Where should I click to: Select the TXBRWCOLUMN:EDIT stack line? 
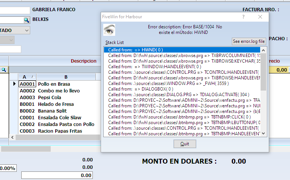[x=182, y=56]
